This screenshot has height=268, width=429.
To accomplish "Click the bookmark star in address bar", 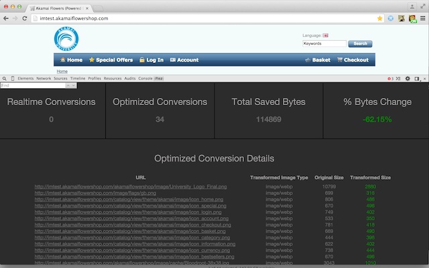I will click(380, 18).
